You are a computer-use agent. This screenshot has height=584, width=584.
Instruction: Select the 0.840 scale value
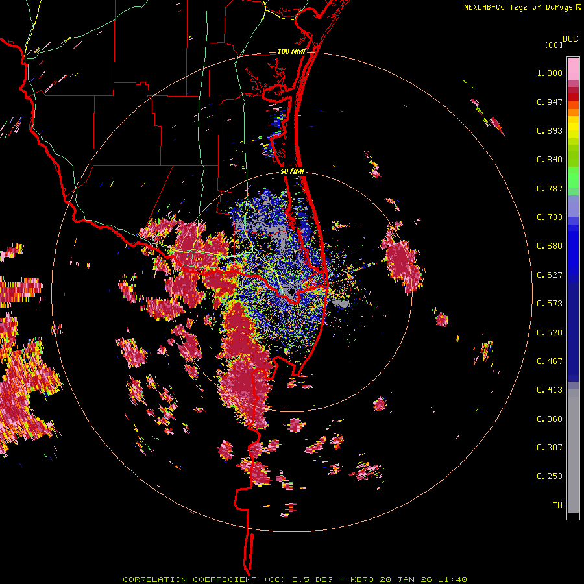[x=550, y=160]
